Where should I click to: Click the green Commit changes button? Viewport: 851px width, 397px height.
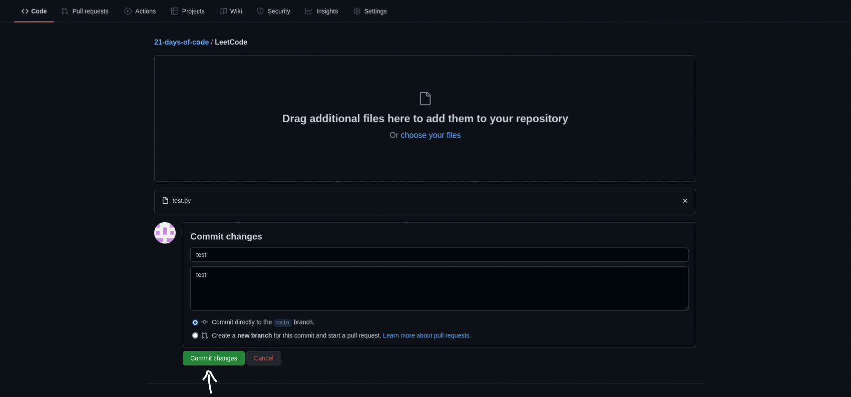coord(214,358)
